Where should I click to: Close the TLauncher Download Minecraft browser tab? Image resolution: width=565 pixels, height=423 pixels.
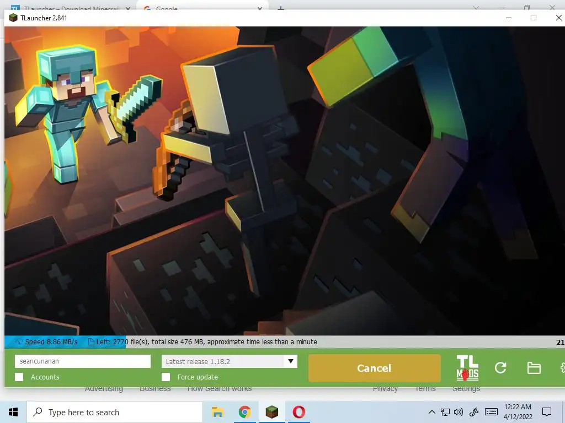(x=128, y=8)
